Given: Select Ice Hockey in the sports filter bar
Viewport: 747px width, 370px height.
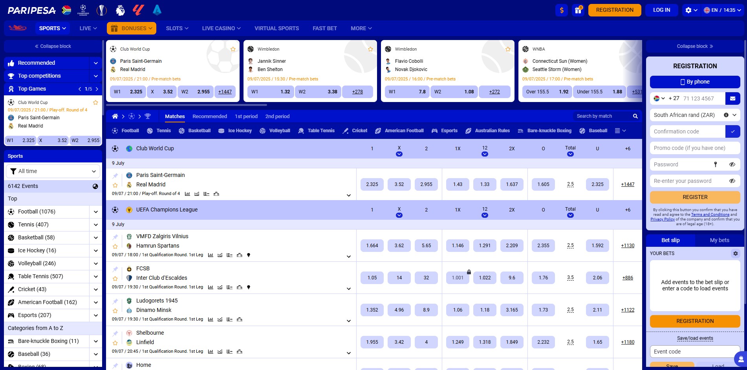Looking at the screenshot, I should [235, 131].
